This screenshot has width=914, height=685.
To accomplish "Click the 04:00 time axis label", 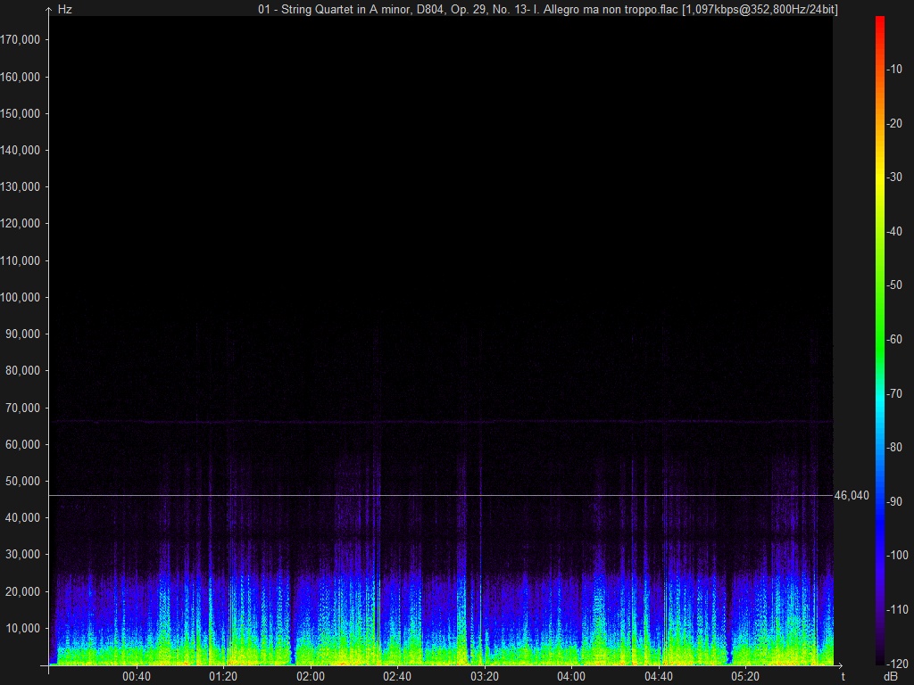I will point(571,677).
